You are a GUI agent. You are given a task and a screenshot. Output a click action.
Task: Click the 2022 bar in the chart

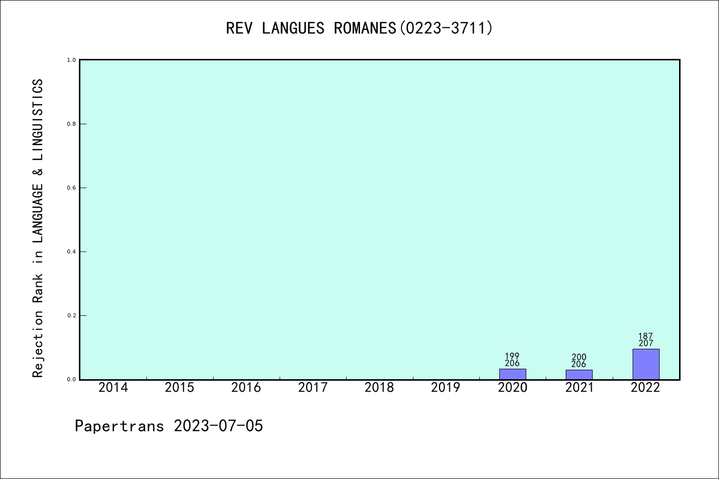tap(646, 364)
